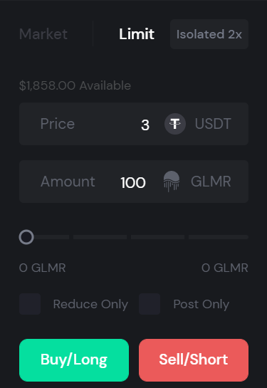The height and width of the screenshot is (388, 267).
Task: Enable the Reduce Only checkbox
Action: pyautogui.click(x=30, y=304)
